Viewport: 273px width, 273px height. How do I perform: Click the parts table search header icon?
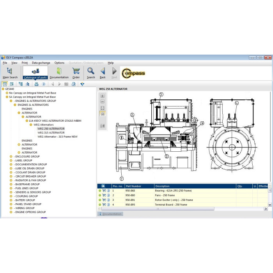103,186
